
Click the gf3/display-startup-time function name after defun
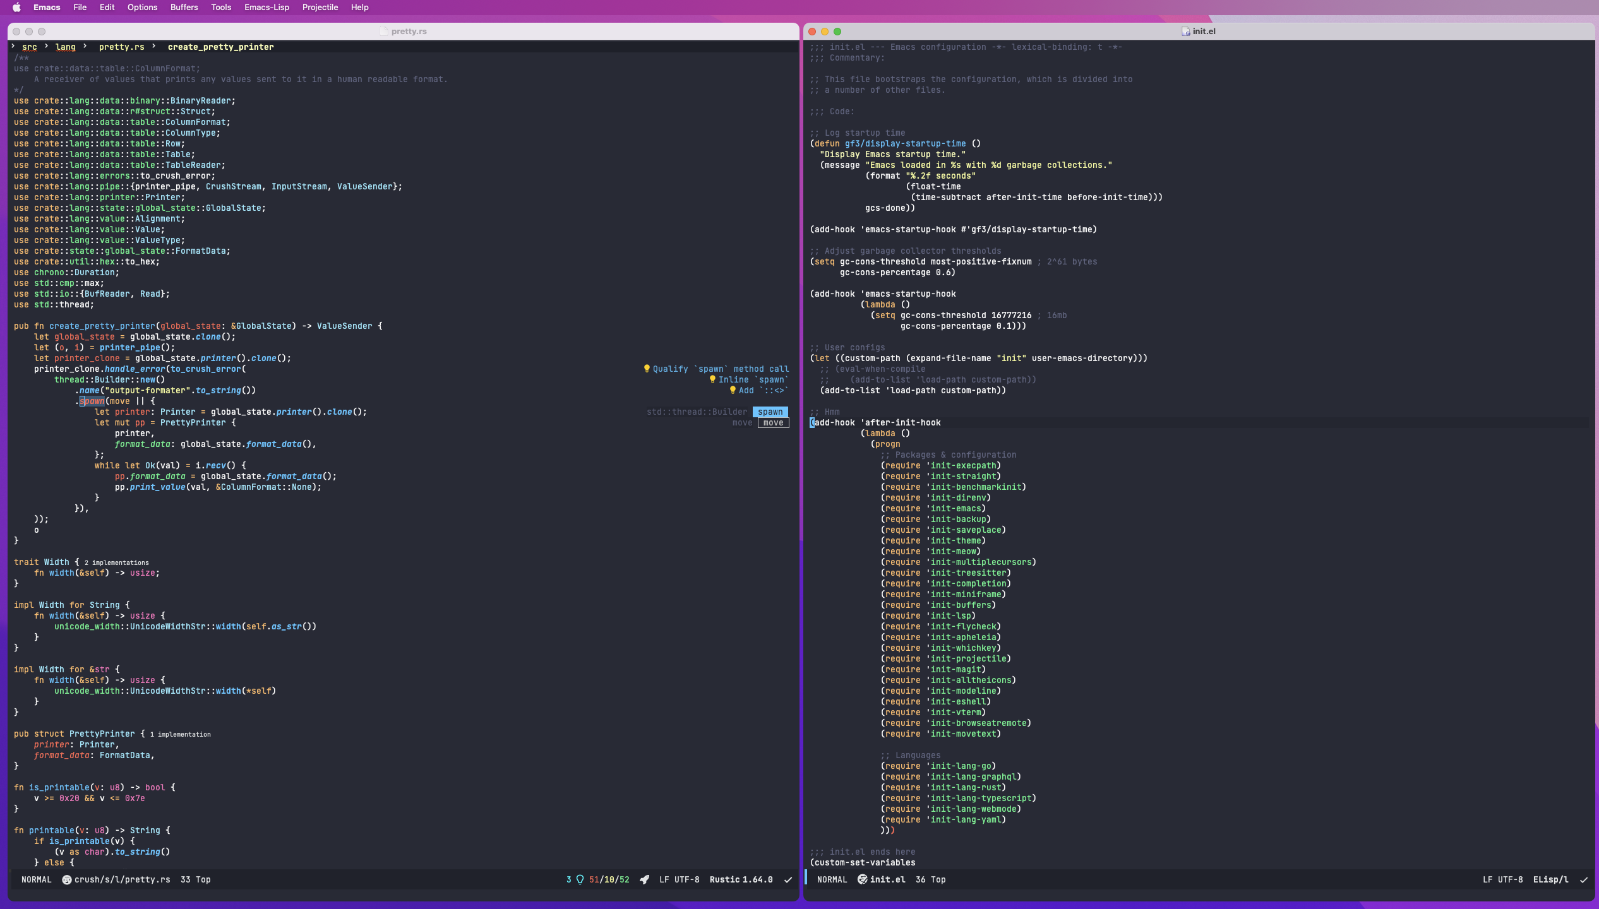906,143
